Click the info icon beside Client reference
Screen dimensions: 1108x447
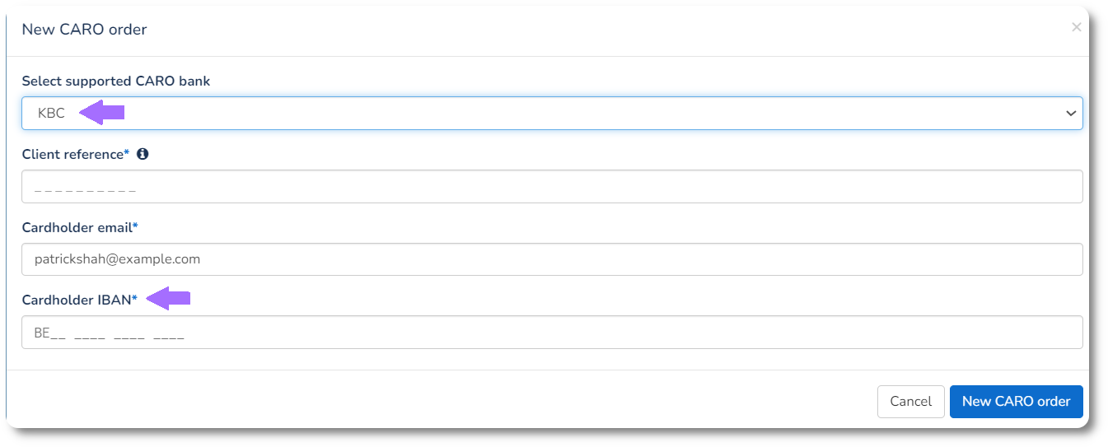143,154
